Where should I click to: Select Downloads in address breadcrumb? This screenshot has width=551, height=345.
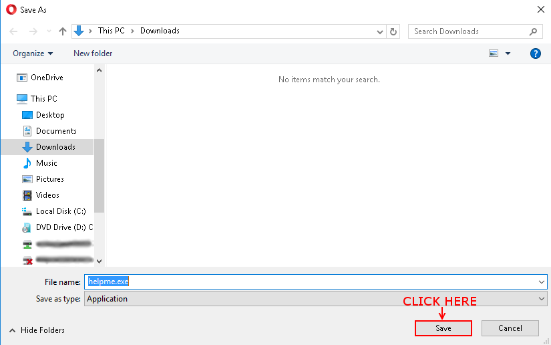[160, 31]
